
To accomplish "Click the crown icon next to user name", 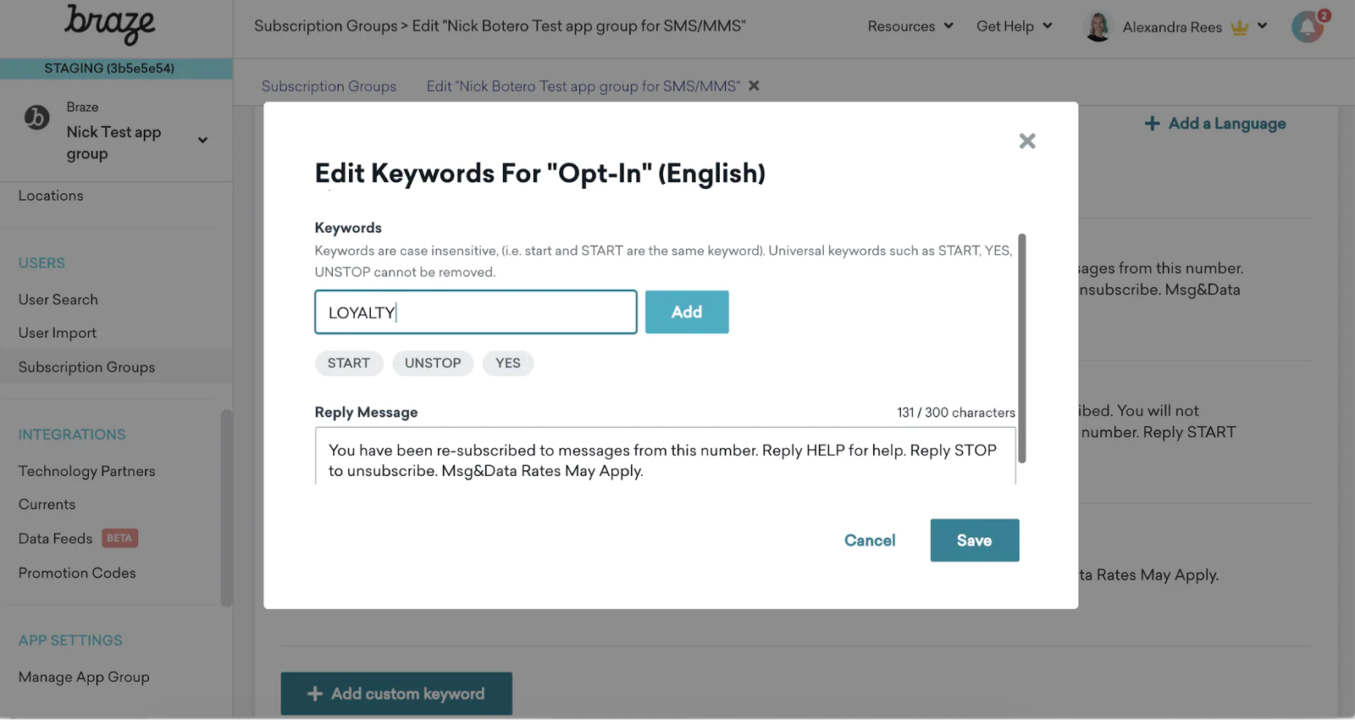I will [1240, 27].
